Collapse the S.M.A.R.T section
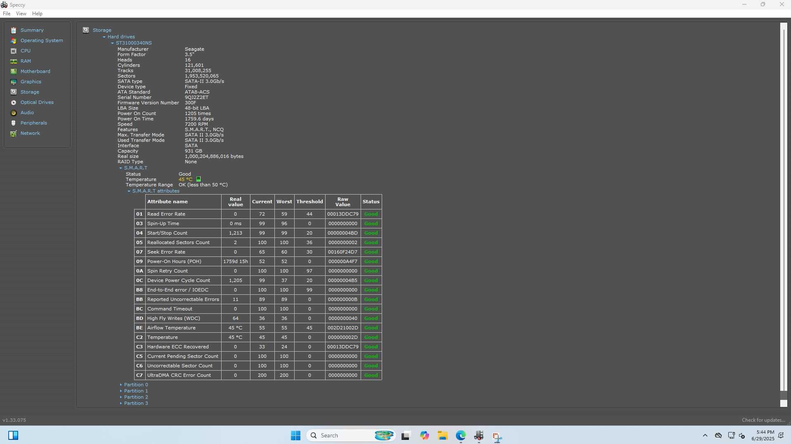 [x=120, y=168]
